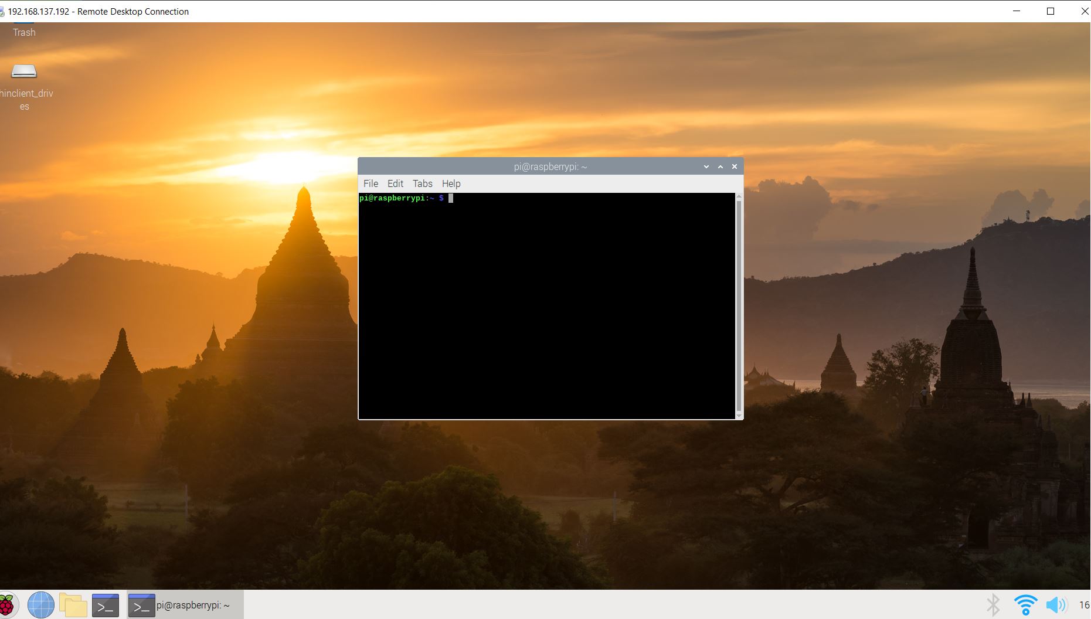Image resolution: width=1091 pixels, height=619 pixels.
Task: Maximize the terminal window with the up chevron
Action: coord(720,166)
